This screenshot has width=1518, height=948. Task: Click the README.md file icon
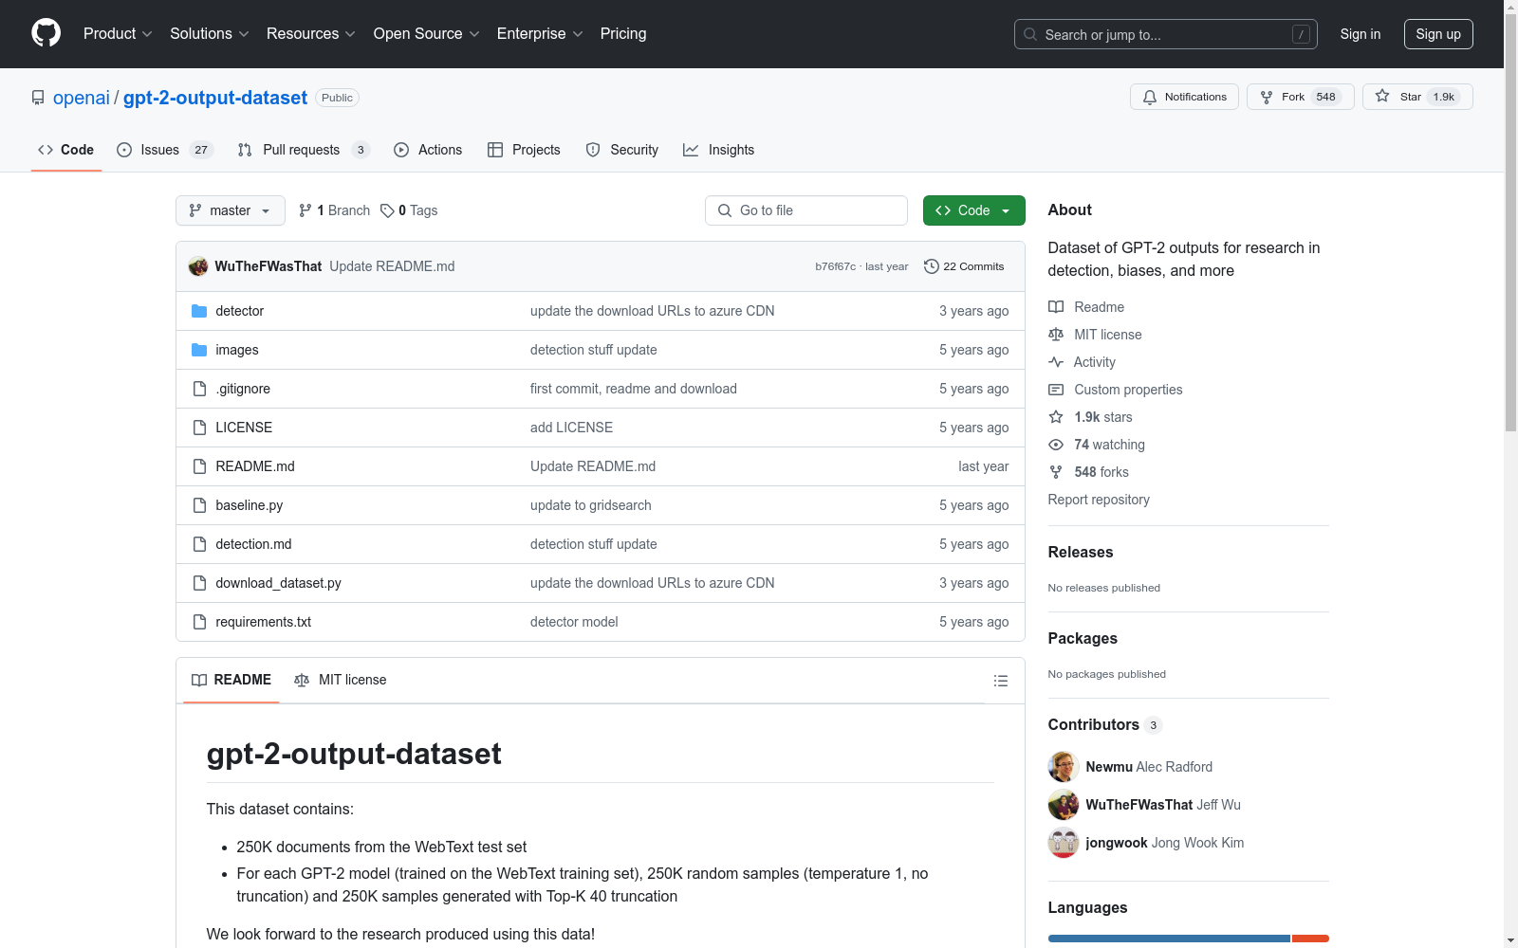[199, 466]
